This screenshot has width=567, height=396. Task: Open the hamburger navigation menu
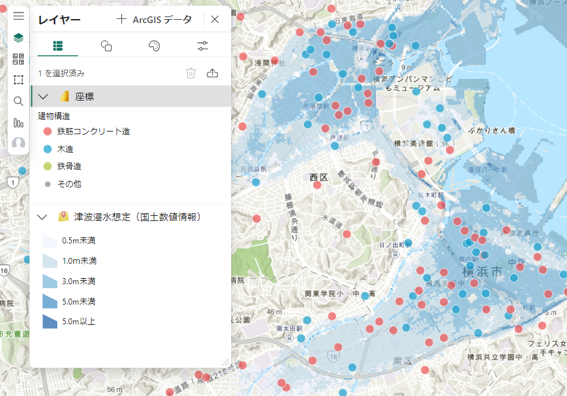coord(18,16)
